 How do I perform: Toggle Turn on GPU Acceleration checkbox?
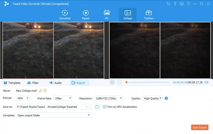(x=104, y=107)
